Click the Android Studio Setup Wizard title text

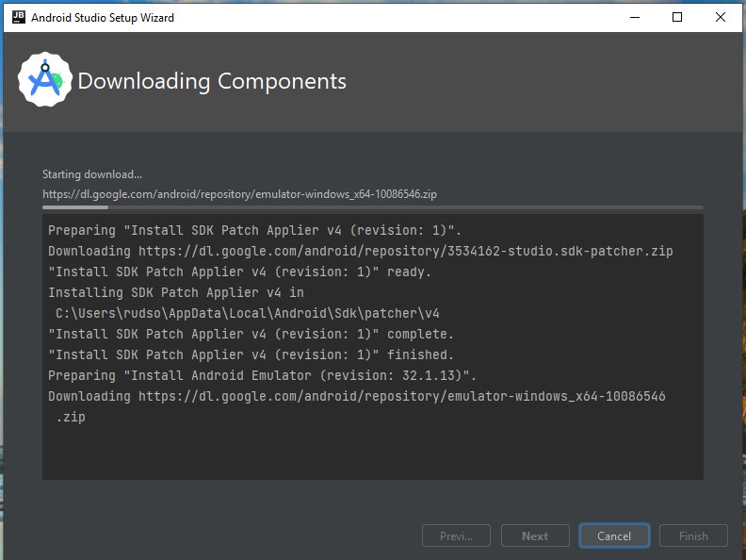click(x=103, y=18)
